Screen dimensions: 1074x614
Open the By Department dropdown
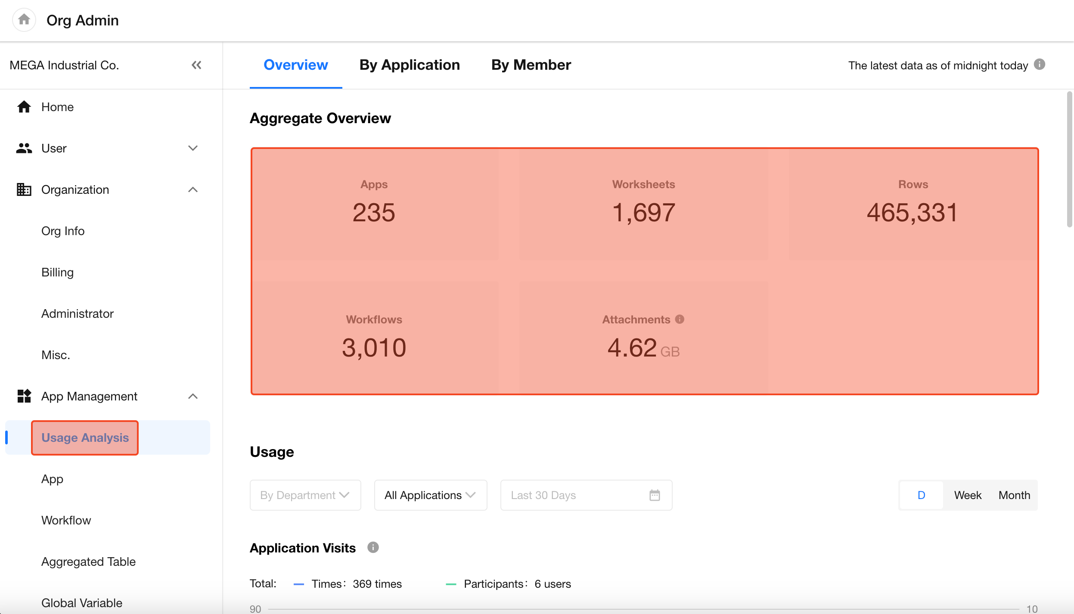click(x=305, y=495)
